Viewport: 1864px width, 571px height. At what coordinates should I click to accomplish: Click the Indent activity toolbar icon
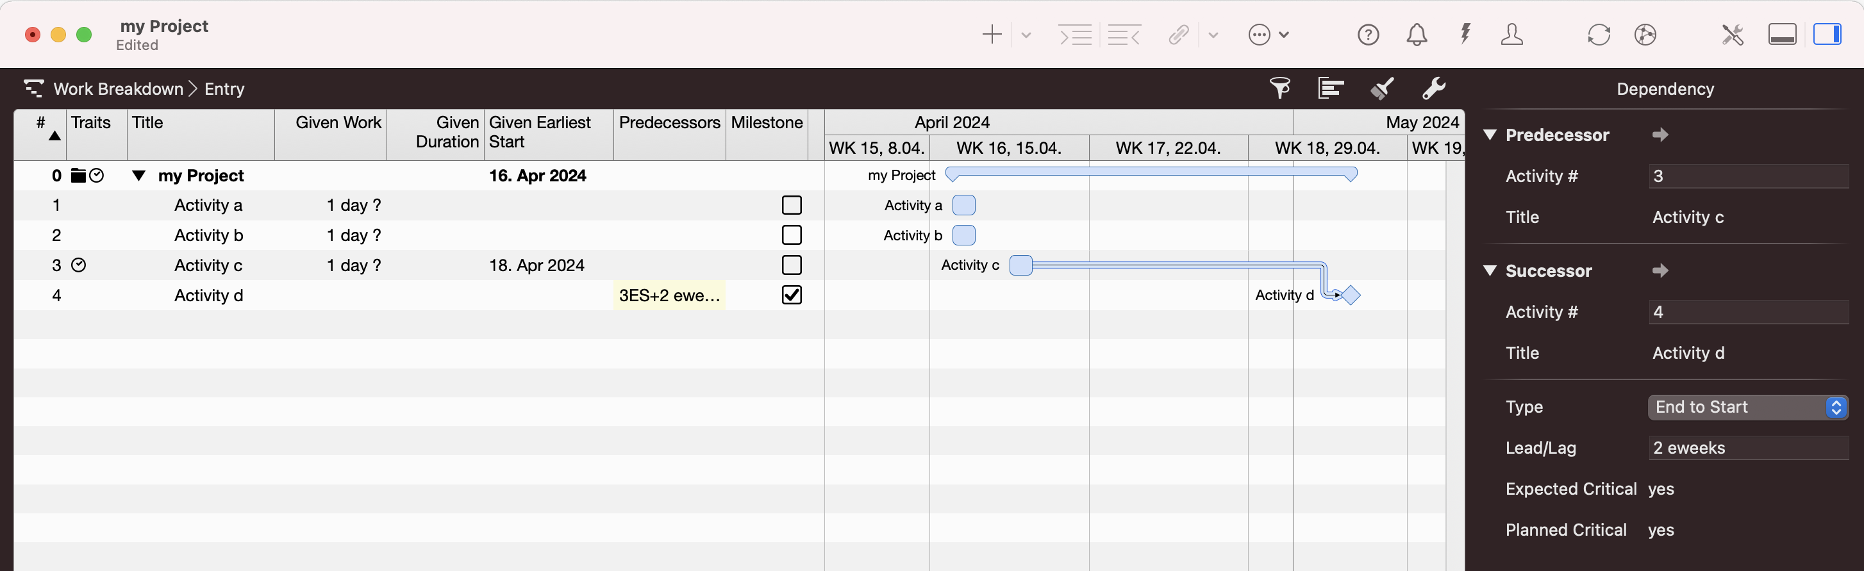[1076, 35]
